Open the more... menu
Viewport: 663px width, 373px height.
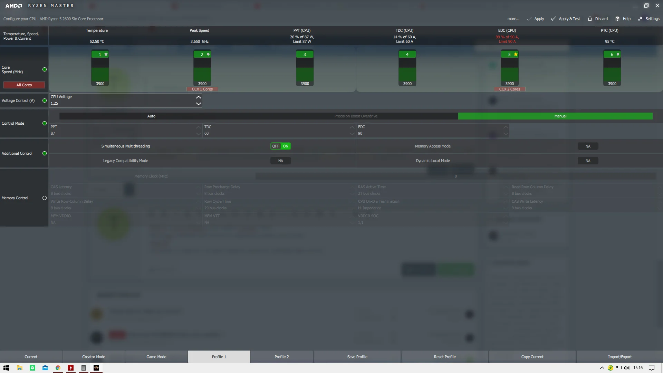click(x=513, y=19)
